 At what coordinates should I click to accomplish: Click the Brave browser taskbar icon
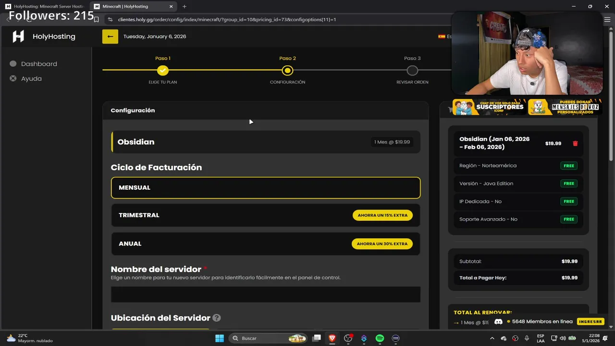coord(332,338)
